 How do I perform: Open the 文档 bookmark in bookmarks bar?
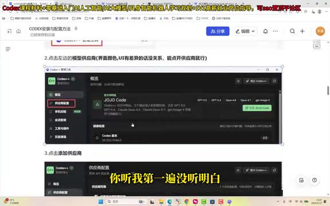[x=164, y=18]
